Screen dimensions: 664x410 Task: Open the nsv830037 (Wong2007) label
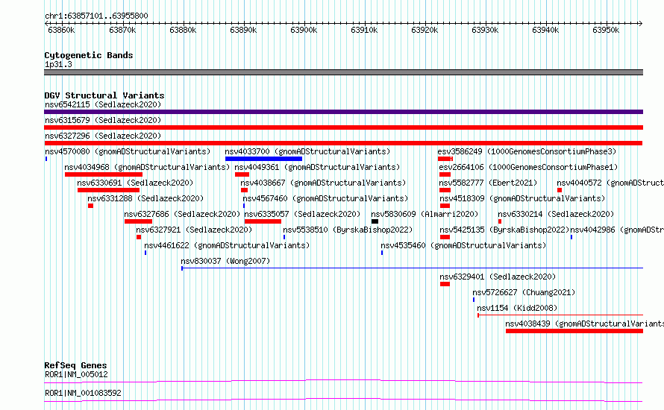pyautogui.click(x=225, y=261)
